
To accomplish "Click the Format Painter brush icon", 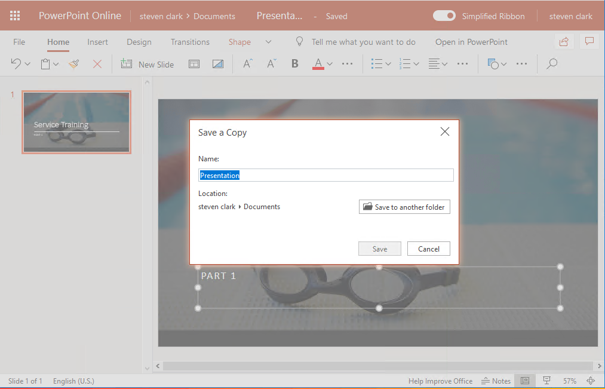I will click(74, 64).
